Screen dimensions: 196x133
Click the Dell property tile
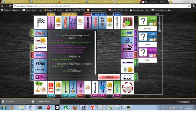[x=40, y=55]
